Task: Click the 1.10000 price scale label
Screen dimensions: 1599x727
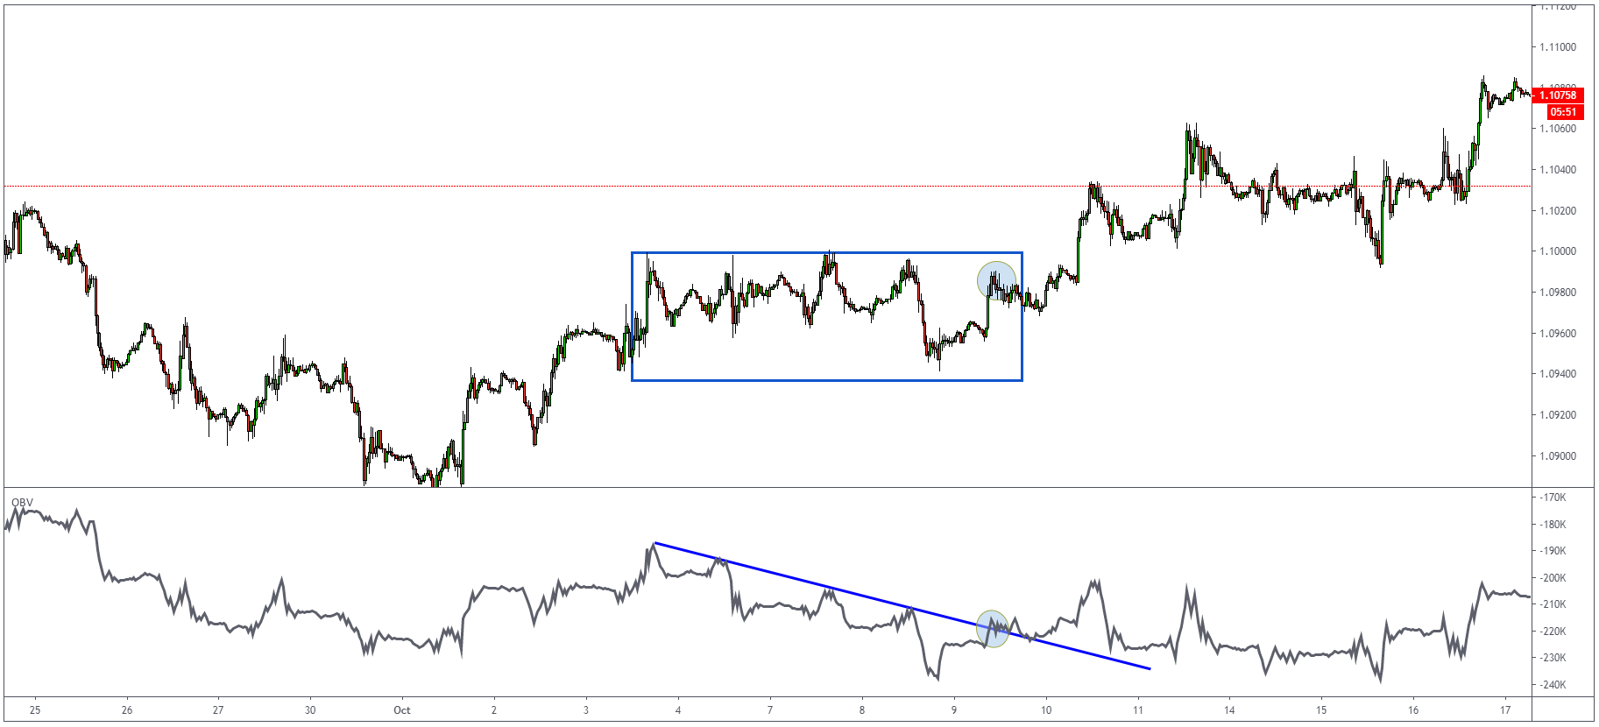Action: (1558, 251)
